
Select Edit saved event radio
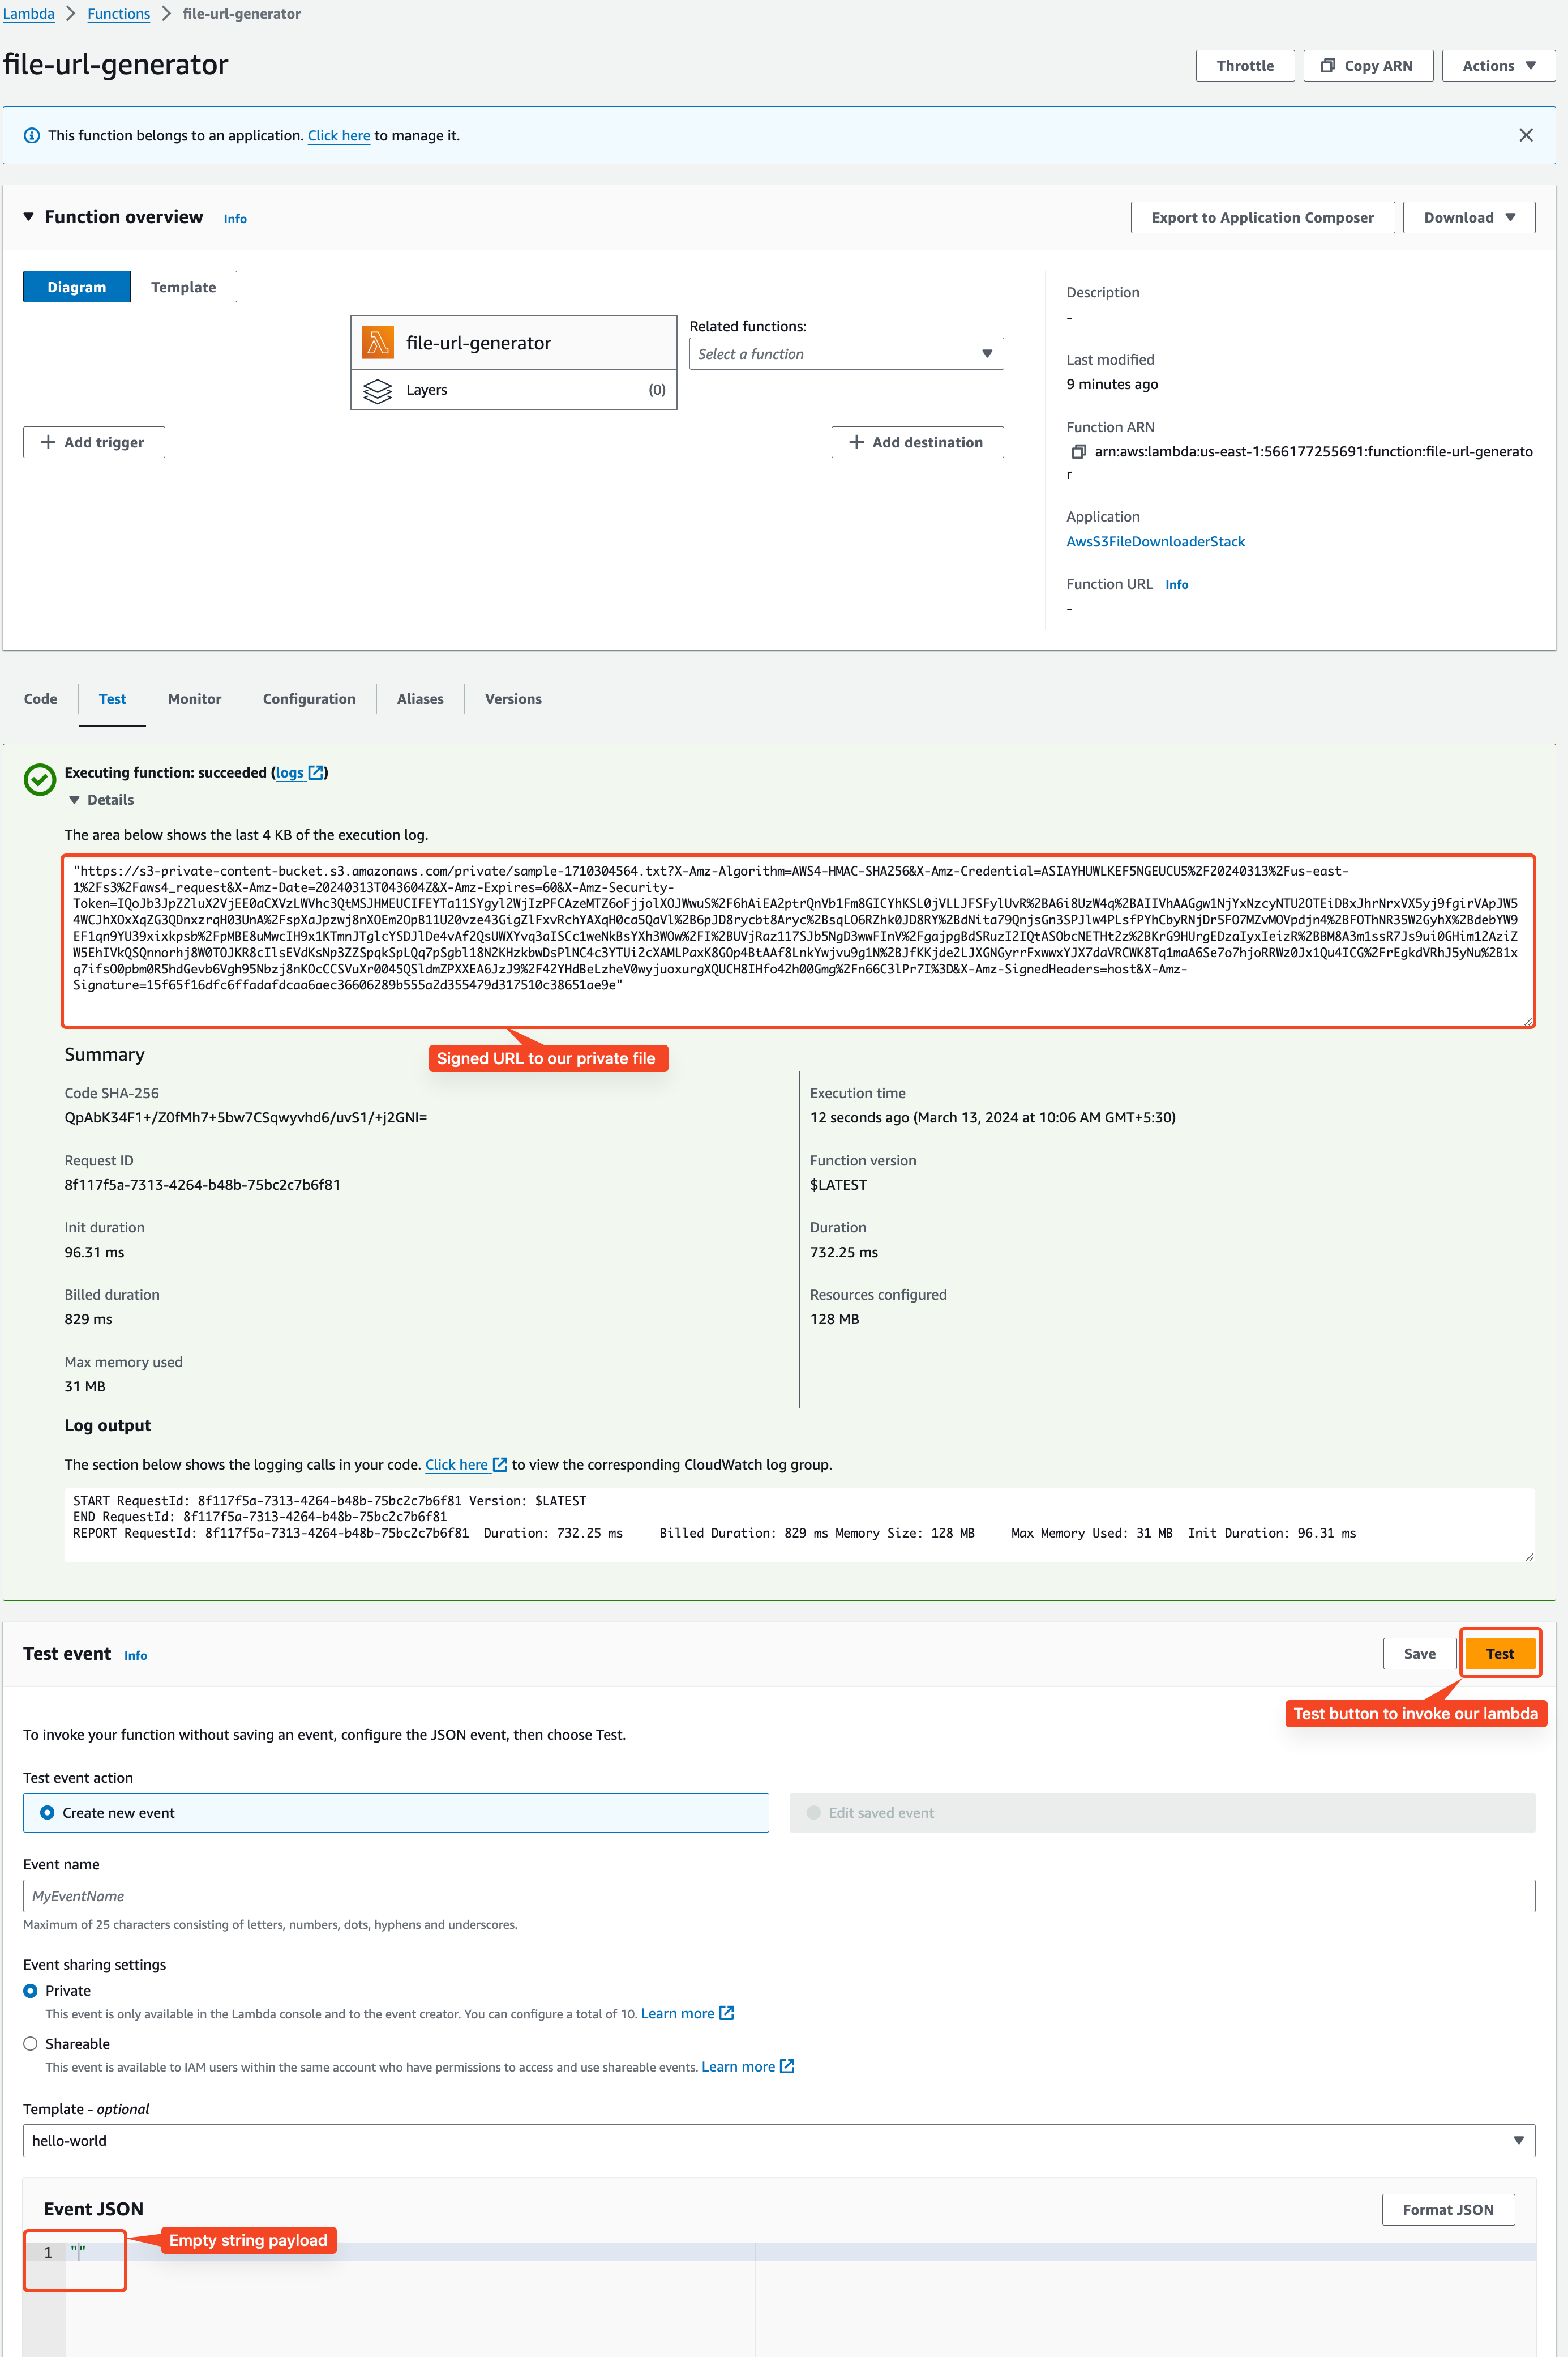click(x=813, y=1813)
